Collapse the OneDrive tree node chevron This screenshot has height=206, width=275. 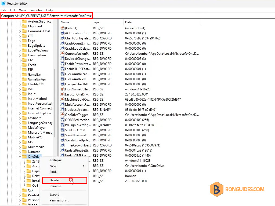pyautogui.click(x=20, y=157)
